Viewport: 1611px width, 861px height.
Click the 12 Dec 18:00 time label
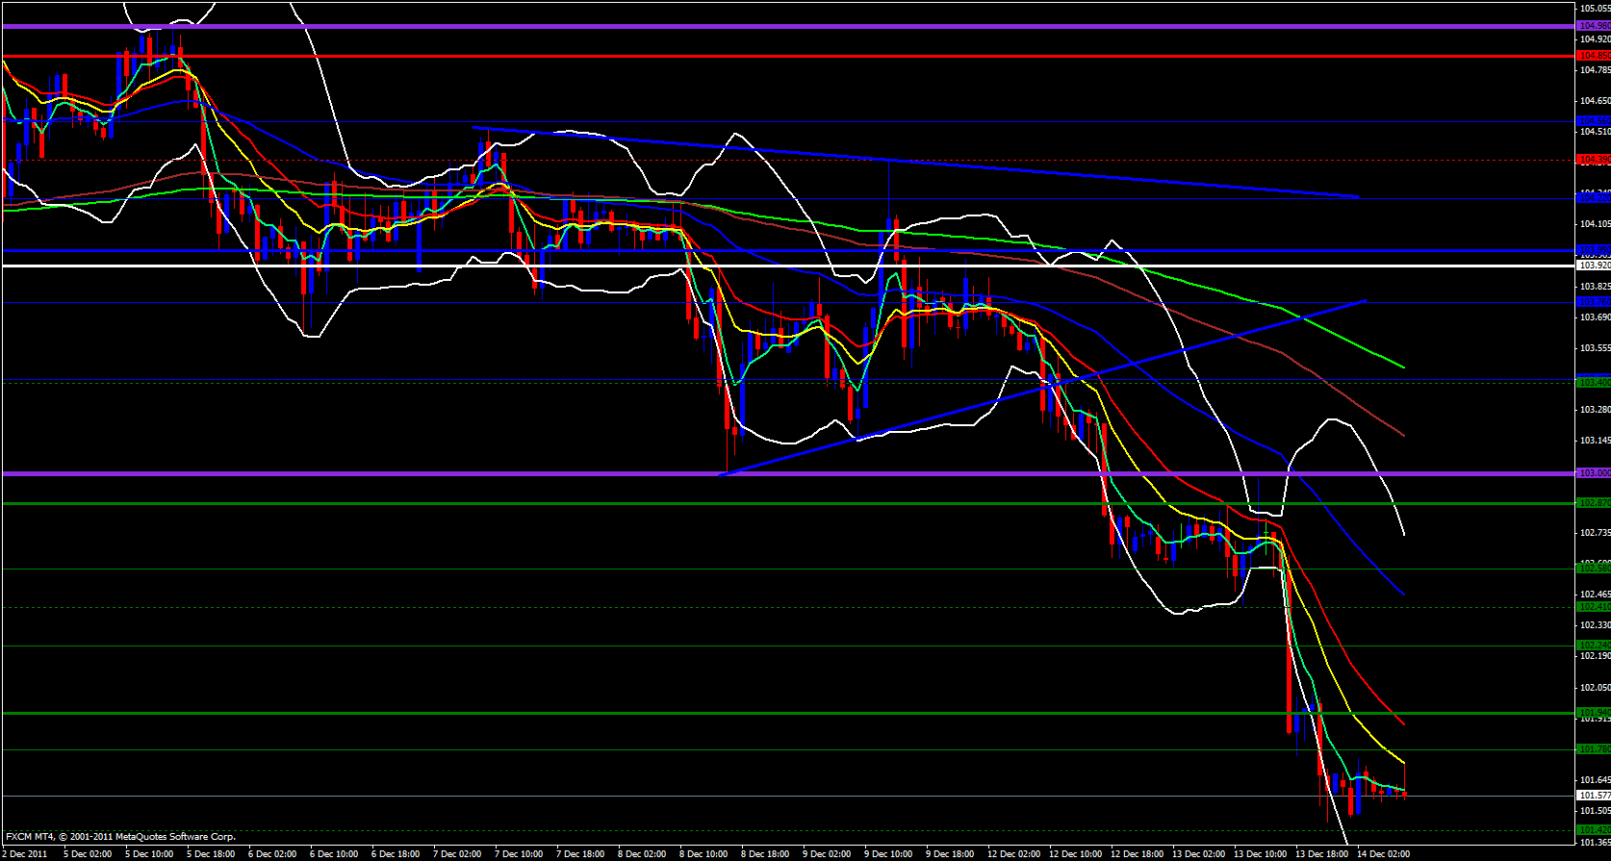point(1136,853)
